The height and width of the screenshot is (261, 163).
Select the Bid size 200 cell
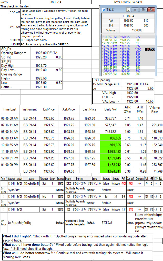146,25
